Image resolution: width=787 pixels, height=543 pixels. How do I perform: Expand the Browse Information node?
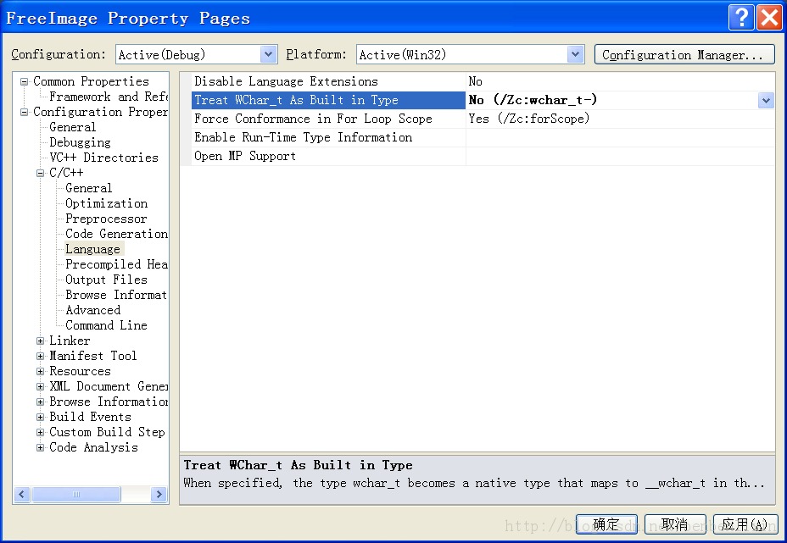click(40, 402)
